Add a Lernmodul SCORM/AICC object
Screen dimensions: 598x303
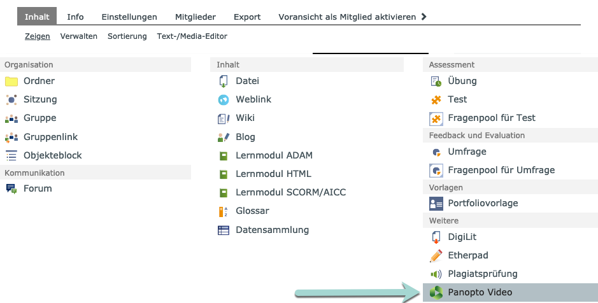click(290, 192)
